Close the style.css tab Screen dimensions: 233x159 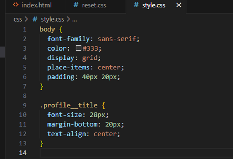[x=179, y=5]
